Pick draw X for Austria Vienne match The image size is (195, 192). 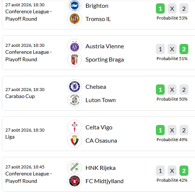click(172, 49)
